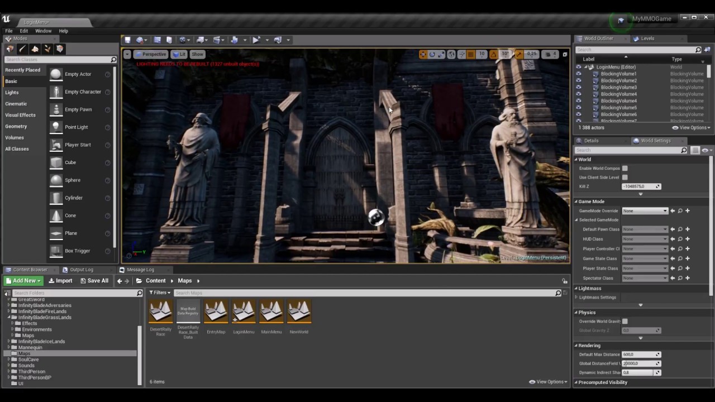Click the Build toolbar icon
715x402 pixels.
[x=235, y=40]
